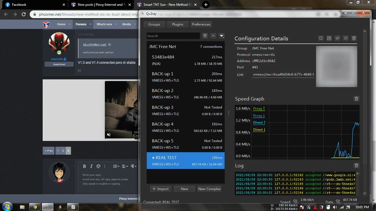Select the JMC Free Net group row
Screen dimensions: 376x211
click(x=186, y=47)
